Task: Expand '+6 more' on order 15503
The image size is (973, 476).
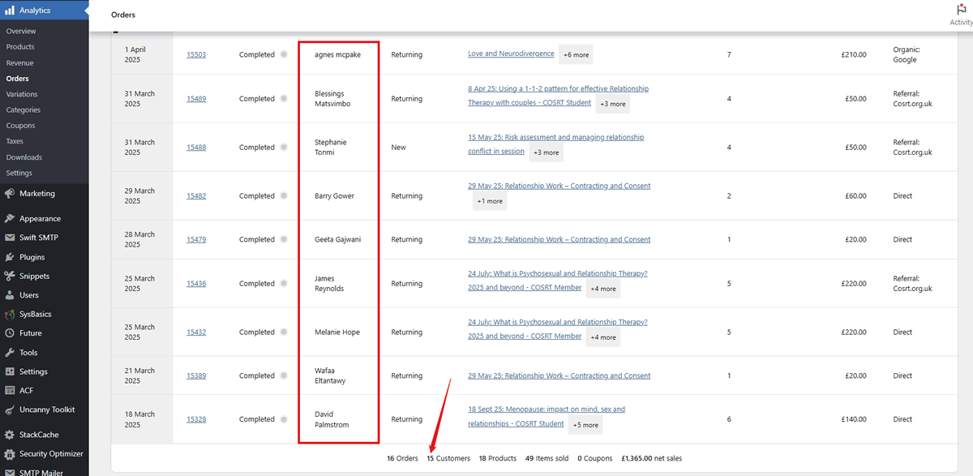Action: 577,55
